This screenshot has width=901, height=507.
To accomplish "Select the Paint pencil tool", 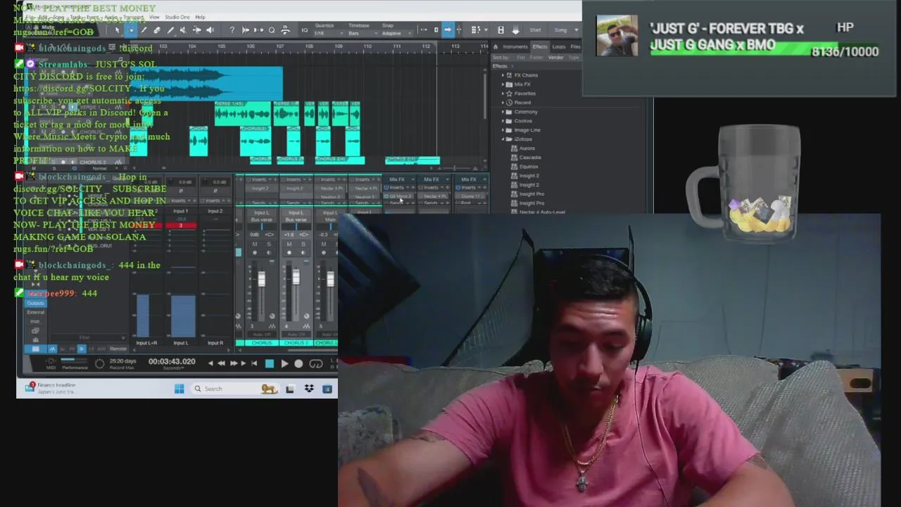I will [x=170, y=30].
